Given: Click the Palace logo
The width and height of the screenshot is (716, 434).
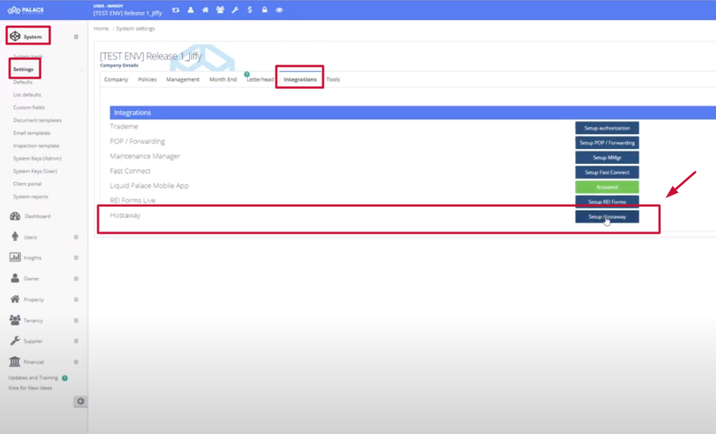Looking at the screenshot, I should click(x=26, y=10).
